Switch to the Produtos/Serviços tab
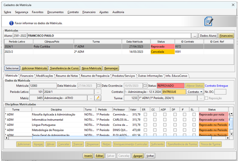 (x=124, y=76)
